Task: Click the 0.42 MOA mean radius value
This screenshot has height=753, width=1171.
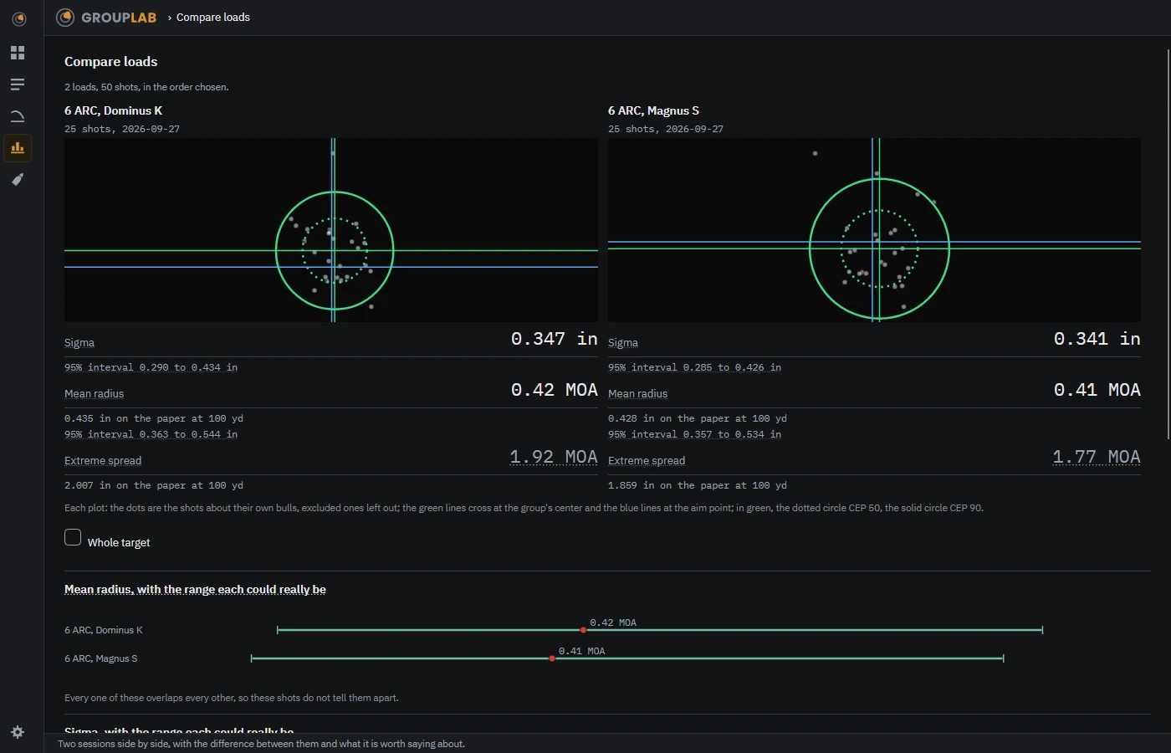Action: click(x=555, y=390)
